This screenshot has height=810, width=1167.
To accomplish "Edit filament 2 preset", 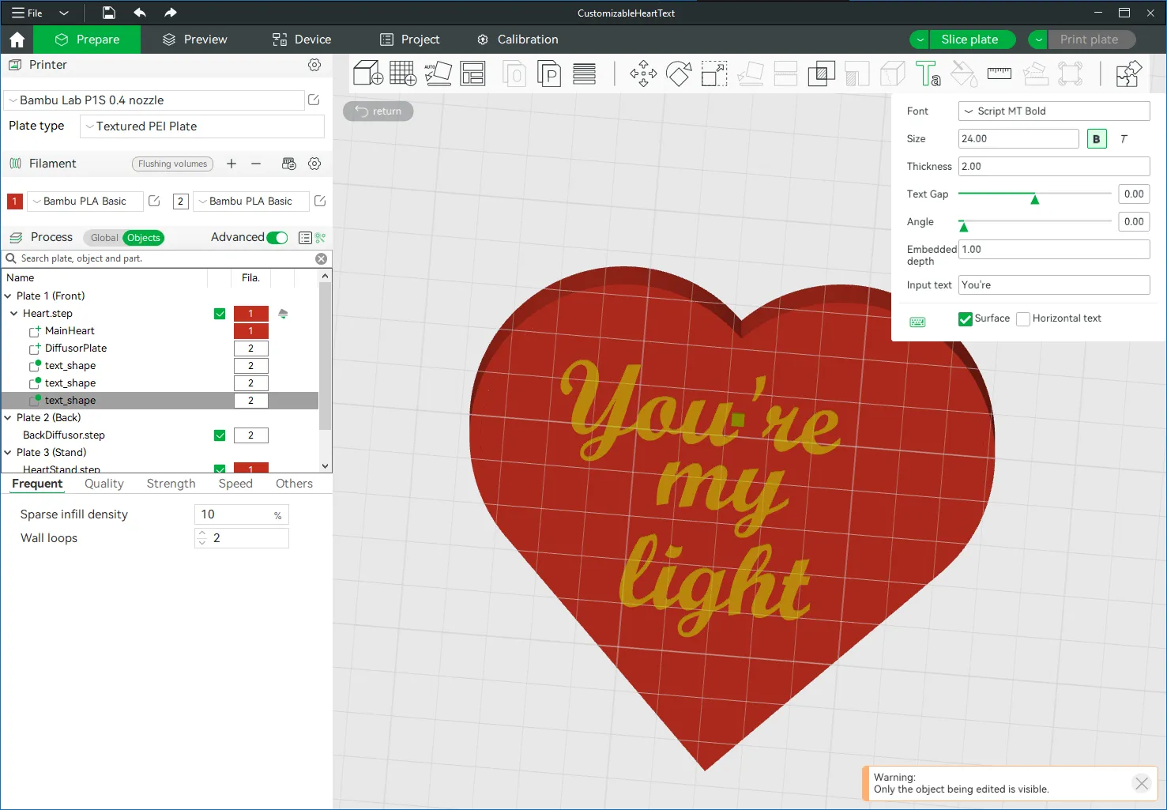I will coord(320,201).
